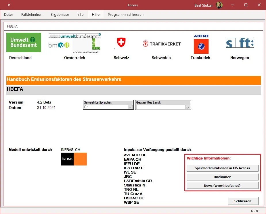This screenshot has height=214, width=266.
Task: Click the HSDAC DE entry
Action: pos(134,198)
